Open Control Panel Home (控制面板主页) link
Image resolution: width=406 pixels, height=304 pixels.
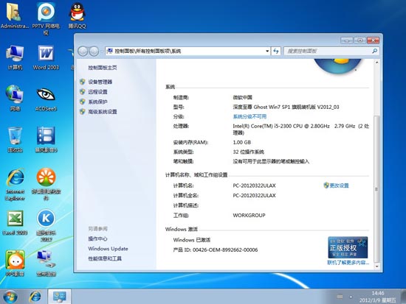click(x=103, y=68)
